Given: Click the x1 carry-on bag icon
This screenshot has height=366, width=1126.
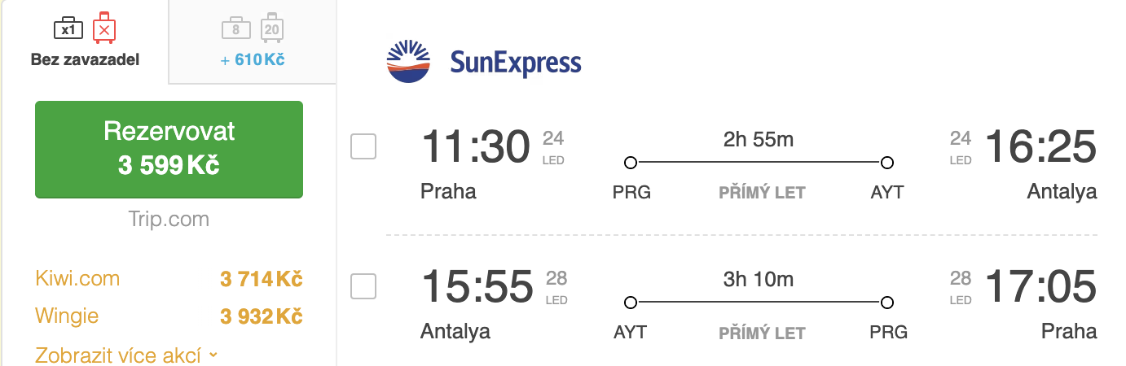Looking at the screenshot, I should coord(68,29).
